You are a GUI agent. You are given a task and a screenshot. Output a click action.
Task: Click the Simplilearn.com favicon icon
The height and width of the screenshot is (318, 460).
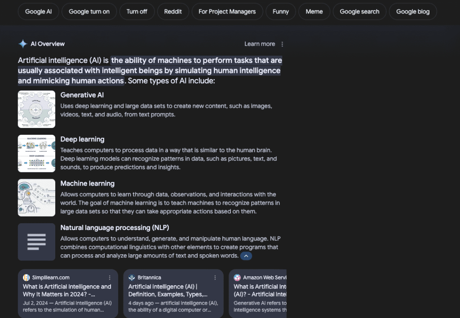tap(27, 278)
